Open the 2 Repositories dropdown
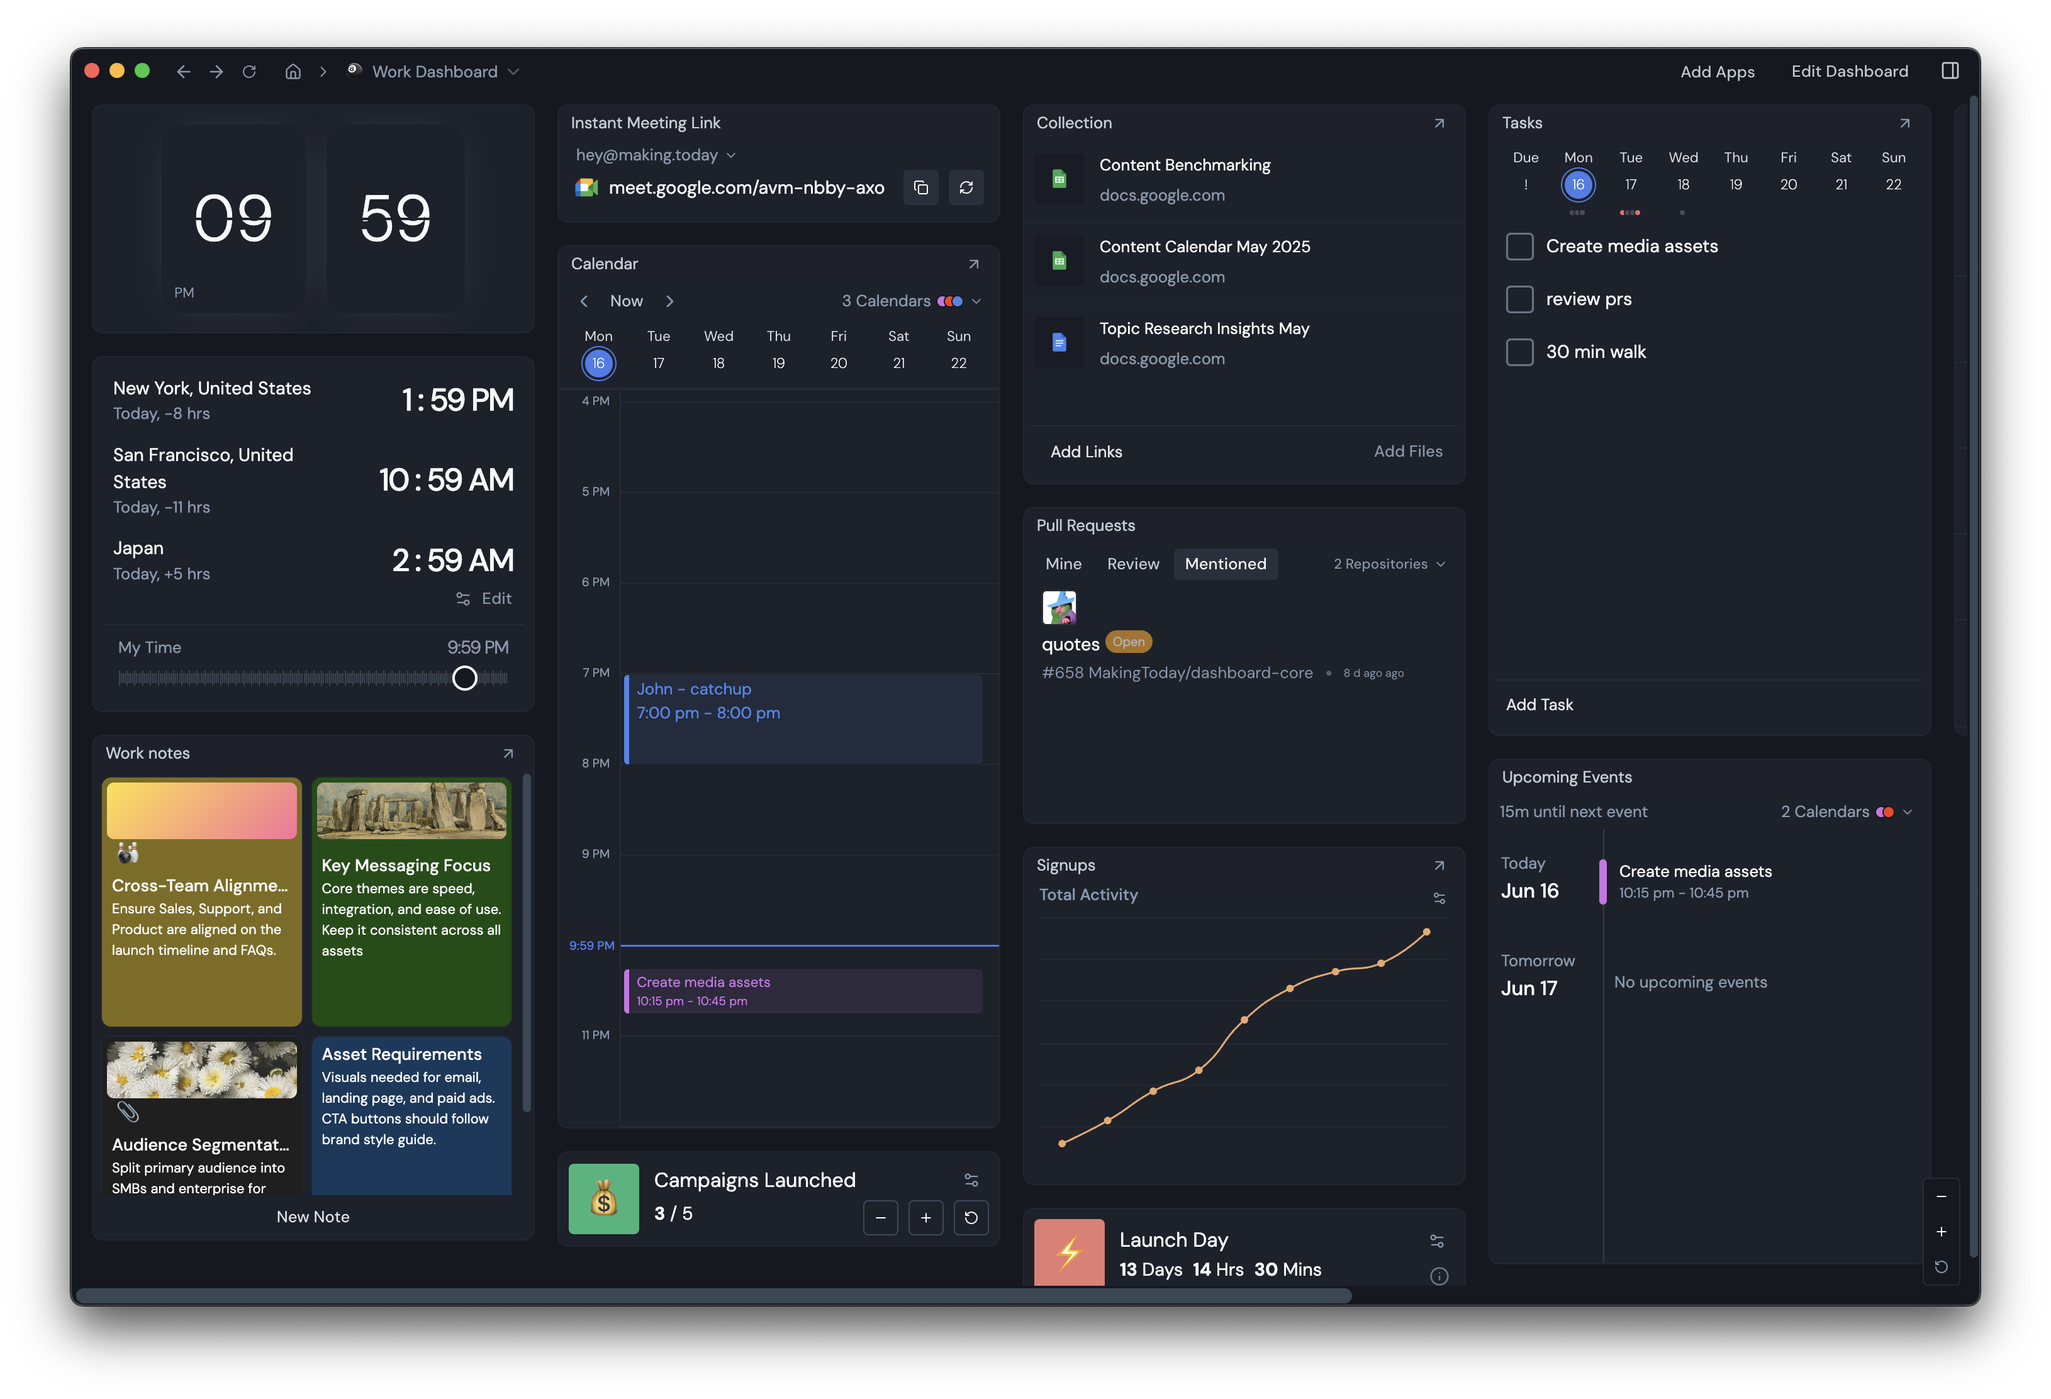2051x1399 pixels. click(1389, 564)
